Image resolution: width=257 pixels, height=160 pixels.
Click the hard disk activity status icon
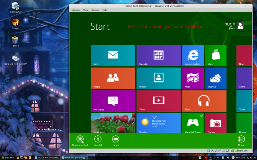pyautogui.click(x=208, y=150)
